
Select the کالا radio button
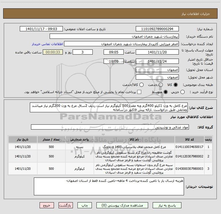coord(176,85)
